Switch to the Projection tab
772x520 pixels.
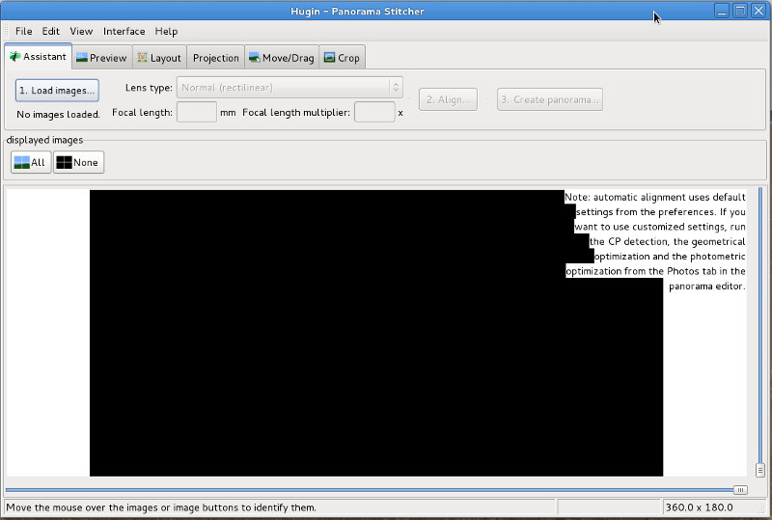pos(215,58)
